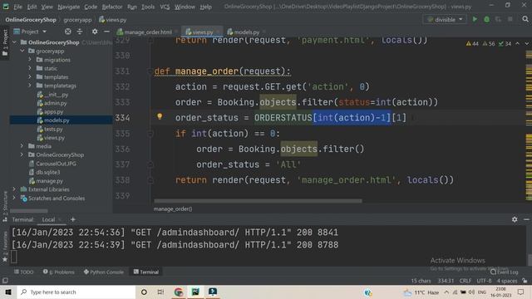Expand the templatetags folder
This screenshot has height=299, width=532.
click(30, 86)
